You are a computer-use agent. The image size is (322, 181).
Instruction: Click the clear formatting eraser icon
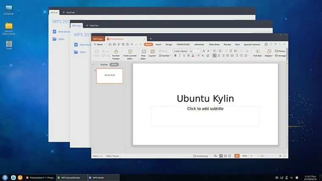(x=208, y=55)
